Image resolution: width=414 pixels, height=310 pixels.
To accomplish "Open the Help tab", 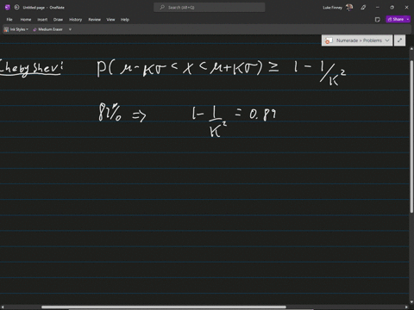I will [x=125, y=20].
